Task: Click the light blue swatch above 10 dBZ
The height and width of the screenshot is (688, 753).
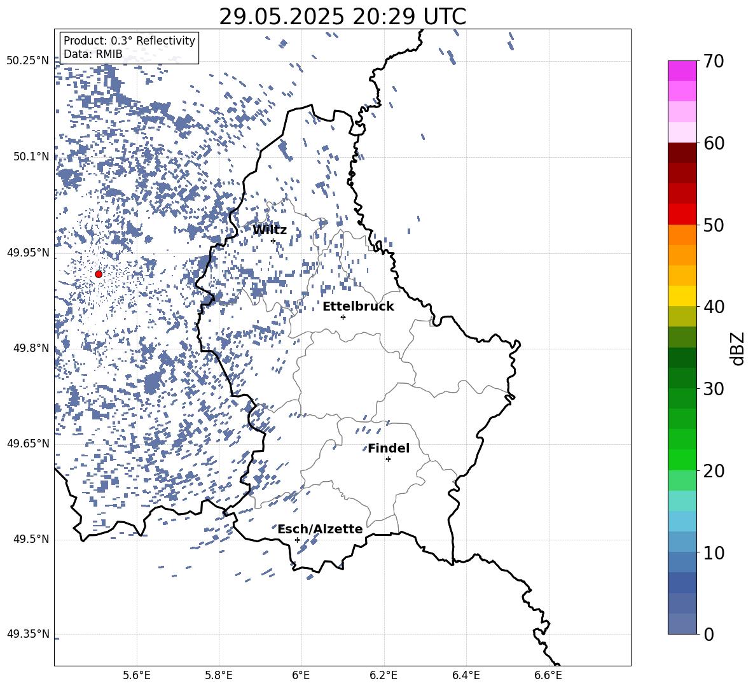Action: point(682,542)
